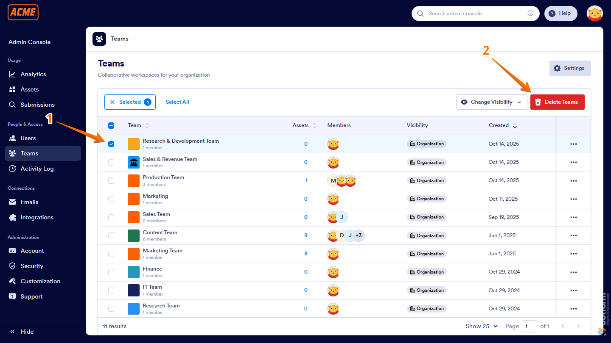This screenshot has width=611, height=343.
Task: Open the user profile avatar
Action: click(595, 14)
